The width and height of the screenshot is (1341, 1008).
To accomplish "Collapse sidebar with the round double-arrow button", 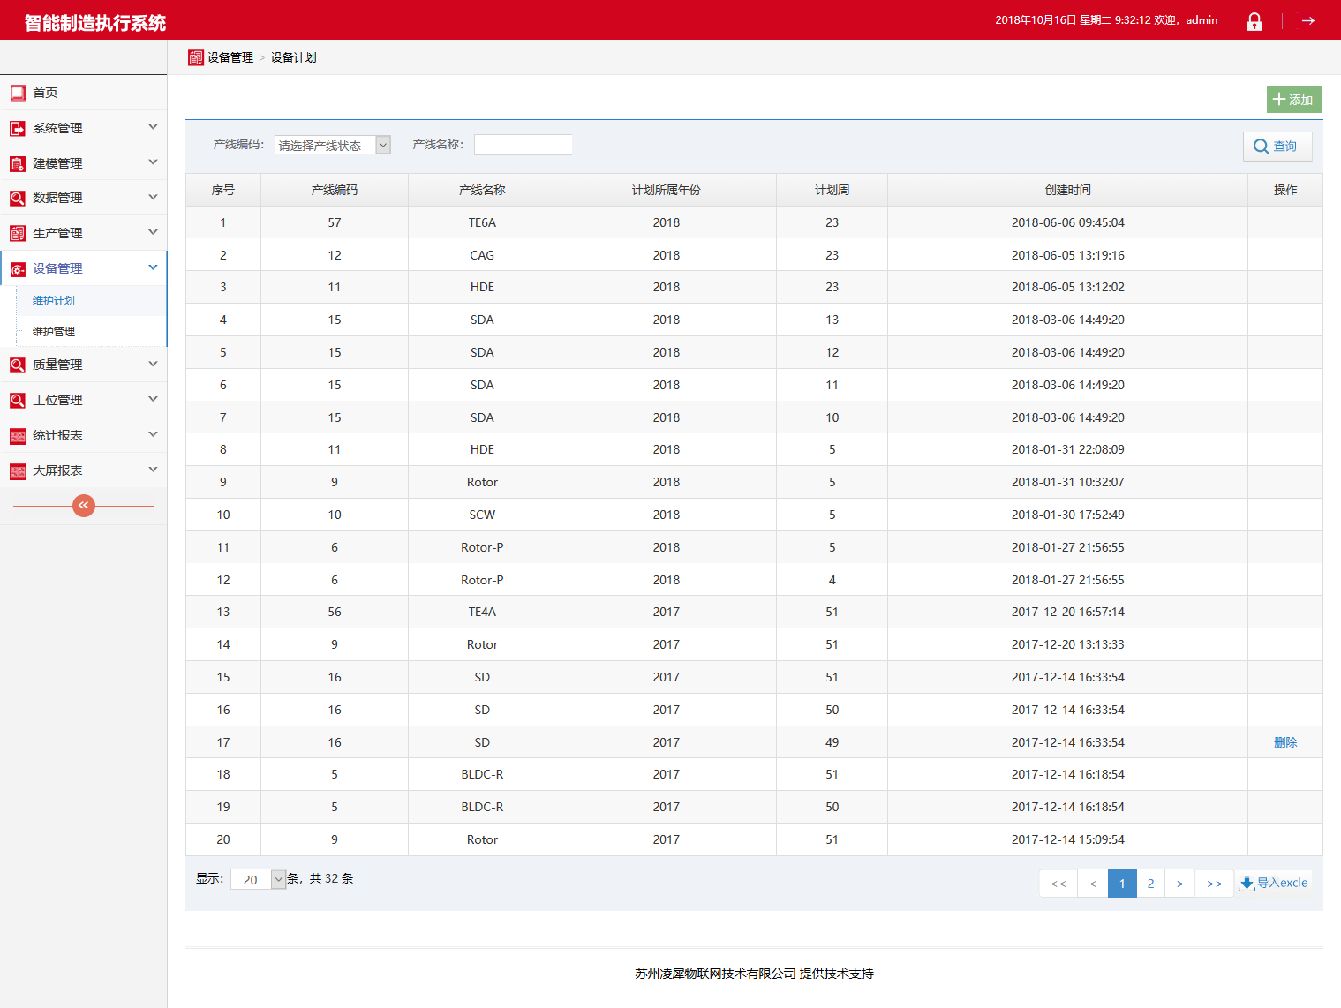I will (x=84, y=505).
